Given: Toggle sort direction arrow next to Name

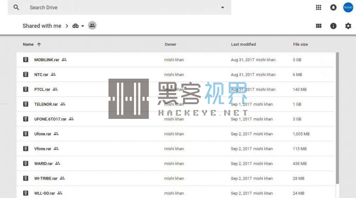Looking at the screenshot, I should tap(39, 44).
